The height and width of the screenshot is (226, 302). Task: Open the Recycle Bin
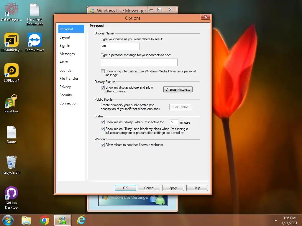12,165
